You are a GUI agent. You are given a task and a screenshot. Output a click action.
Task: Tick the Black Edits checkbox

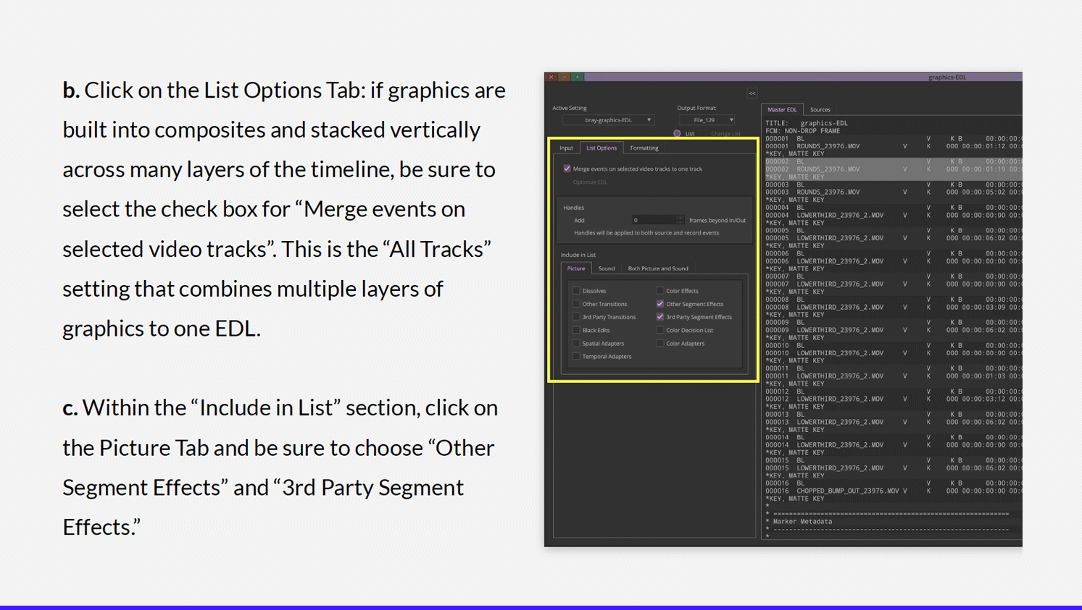tap(576, 330)
